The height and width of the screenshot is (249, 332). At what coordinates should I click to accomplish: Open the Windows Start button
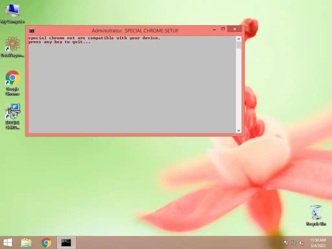tap(8, 243)
